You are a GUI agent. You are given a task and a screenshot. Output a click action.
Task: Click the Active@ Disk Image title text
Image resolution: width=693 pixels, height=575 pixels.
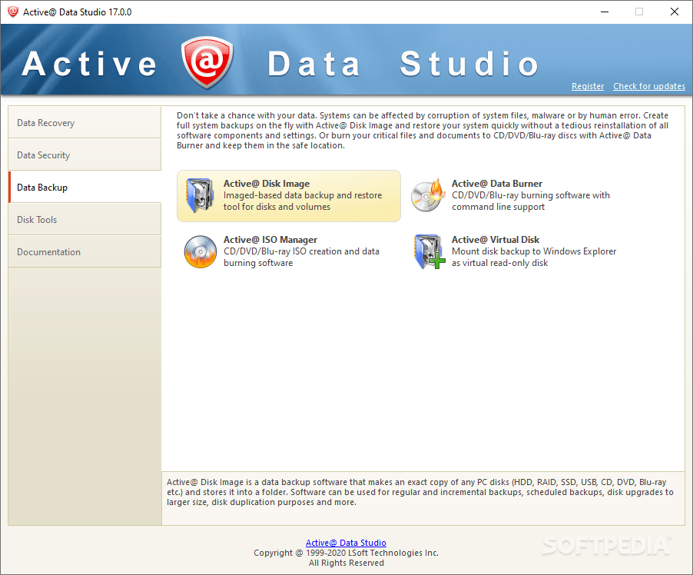click(267, 184)
